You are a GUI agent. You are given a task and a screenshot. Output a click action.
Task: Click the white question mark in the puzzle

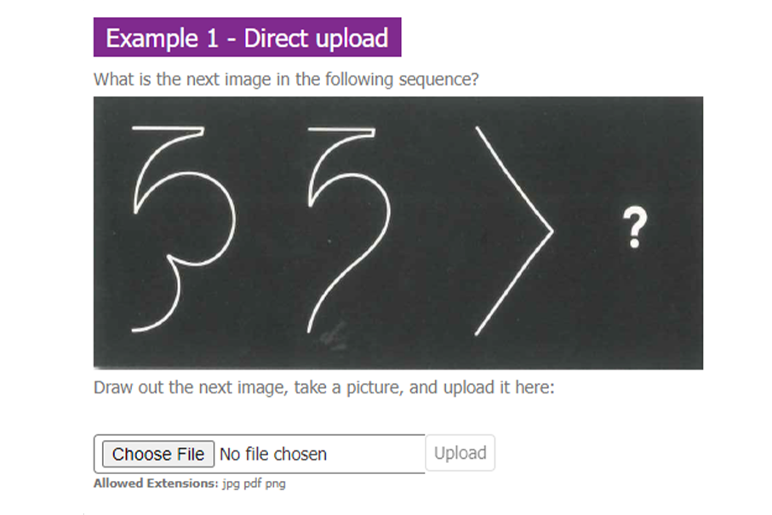tap(635, 227)
